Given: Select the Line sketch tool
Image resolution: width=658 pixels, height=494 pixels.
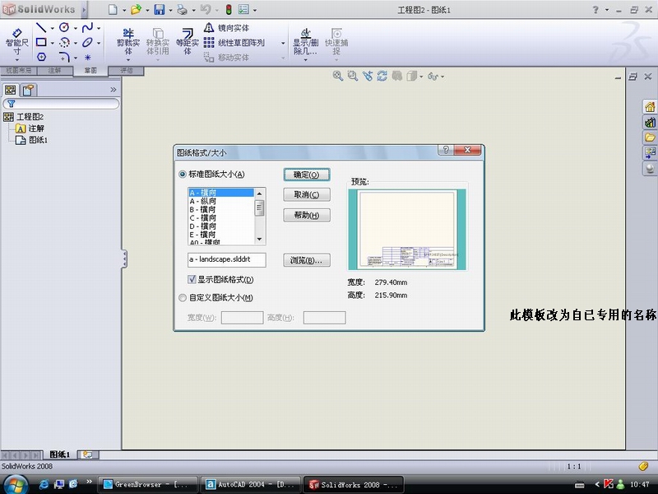Looking at the screenshot, I should point(40,28).
